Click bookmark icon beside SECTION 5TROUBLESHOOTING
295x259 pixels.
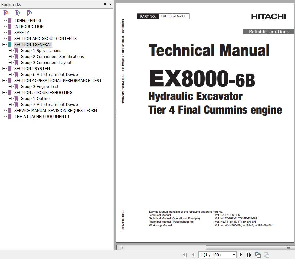tap(10, 93)
